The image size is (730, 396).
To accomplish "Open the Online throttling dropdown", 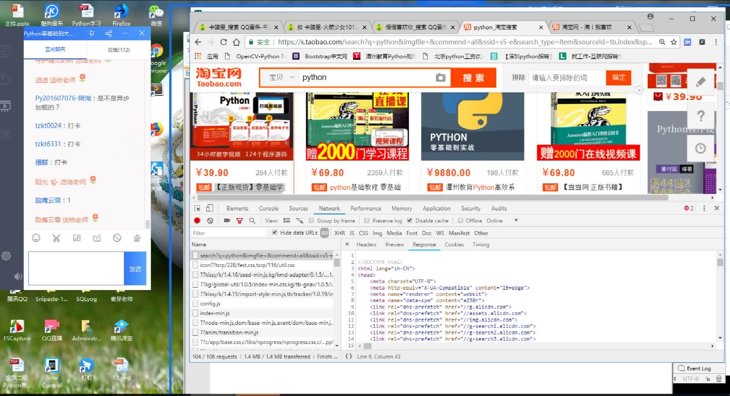I will [516, 220].
